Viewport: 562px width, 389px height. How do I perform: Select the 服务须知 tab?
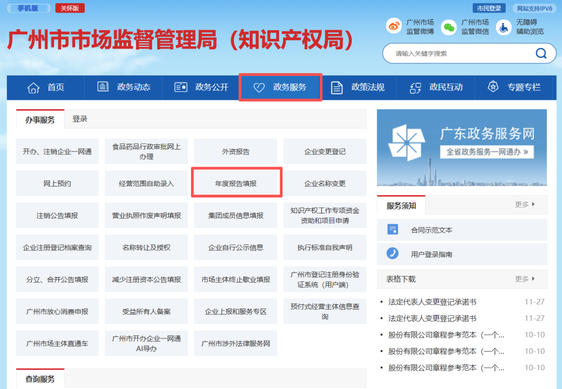pos(401,206)
